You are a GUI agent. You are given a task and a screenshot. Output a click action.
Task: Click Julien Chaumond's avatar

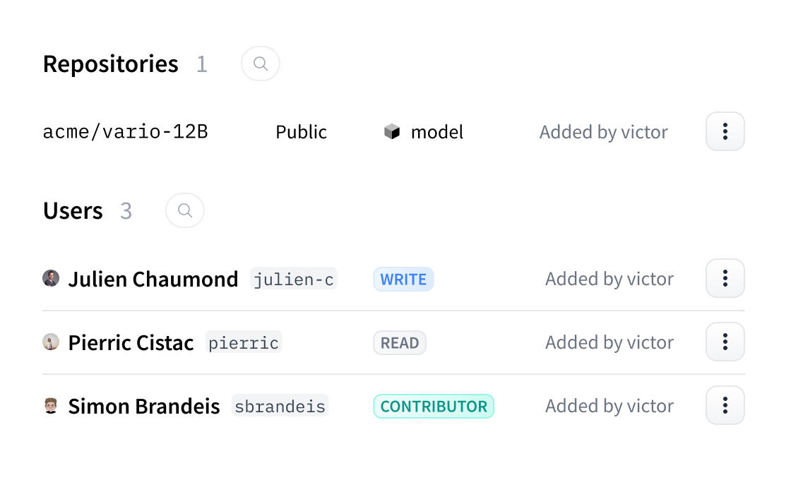click(x=51, y=279)
